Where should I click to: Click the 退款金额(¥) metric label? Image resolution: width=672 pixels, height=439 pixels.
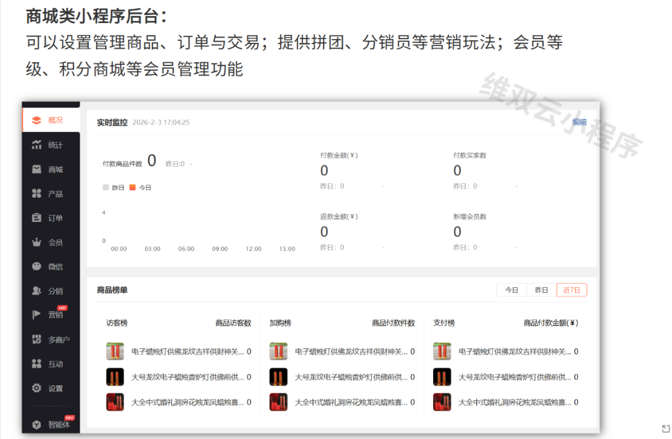click(339, 217)
